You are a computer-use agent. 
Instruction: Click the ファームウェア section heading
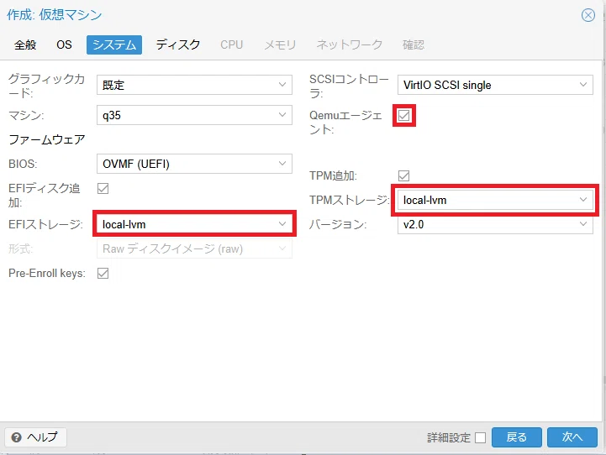(47, 139)
